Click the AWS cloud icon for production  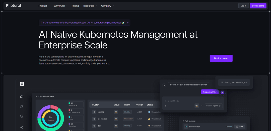(x=116, y=119)
